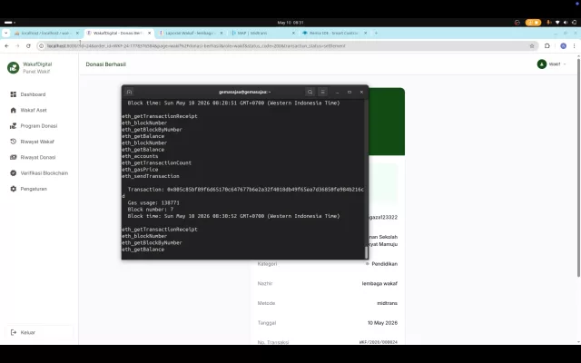Reload the current page
The height and width of the screenshot is (363, 581).
coord(28,46)
